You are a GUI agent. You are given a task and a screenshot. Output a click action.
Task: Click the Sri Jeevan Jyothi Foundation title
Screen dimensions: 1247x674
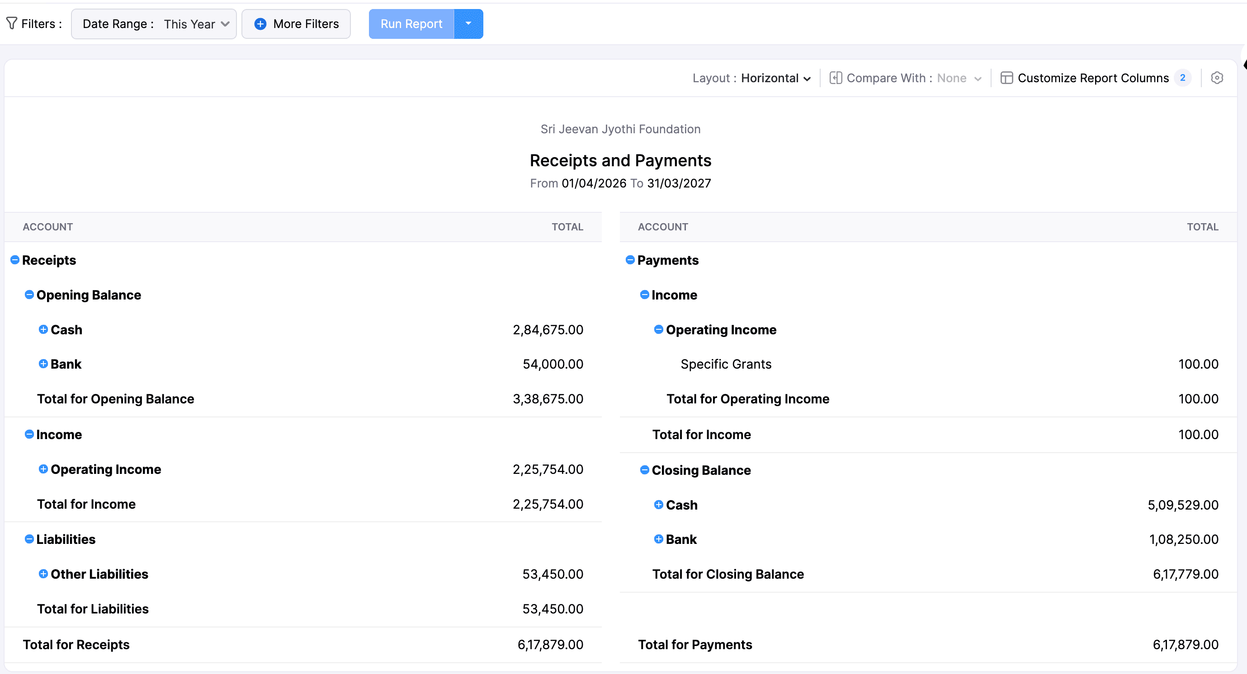[x=620, y=129]
